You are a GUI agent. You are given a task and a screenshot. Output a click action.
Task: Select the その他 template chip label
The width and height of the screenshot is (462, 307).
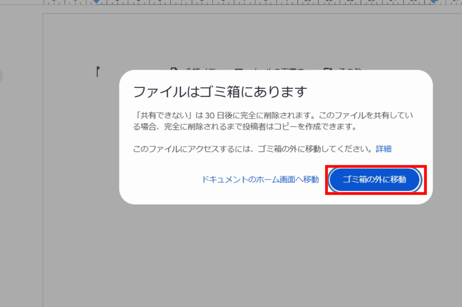(x=350, y=70)
